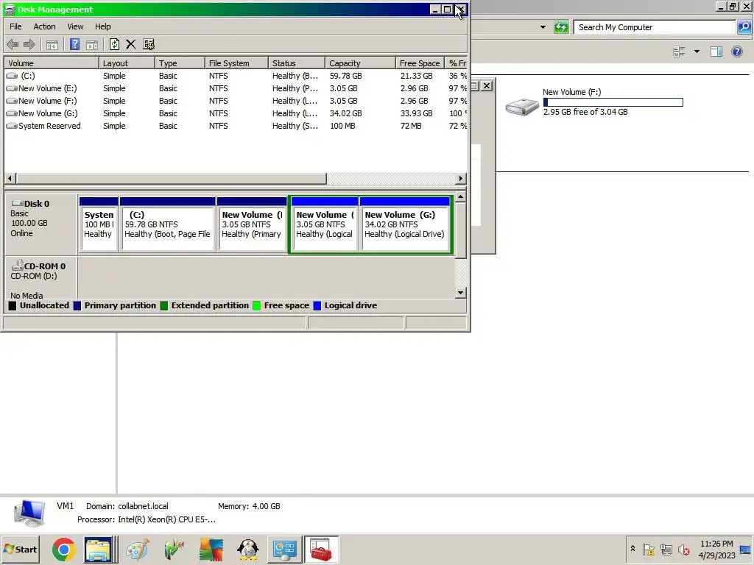Screen dimensions: 754x565
Task: Toggle Show/Hide Console Tree toolbar icon
Action: click(x=52, y=45)
